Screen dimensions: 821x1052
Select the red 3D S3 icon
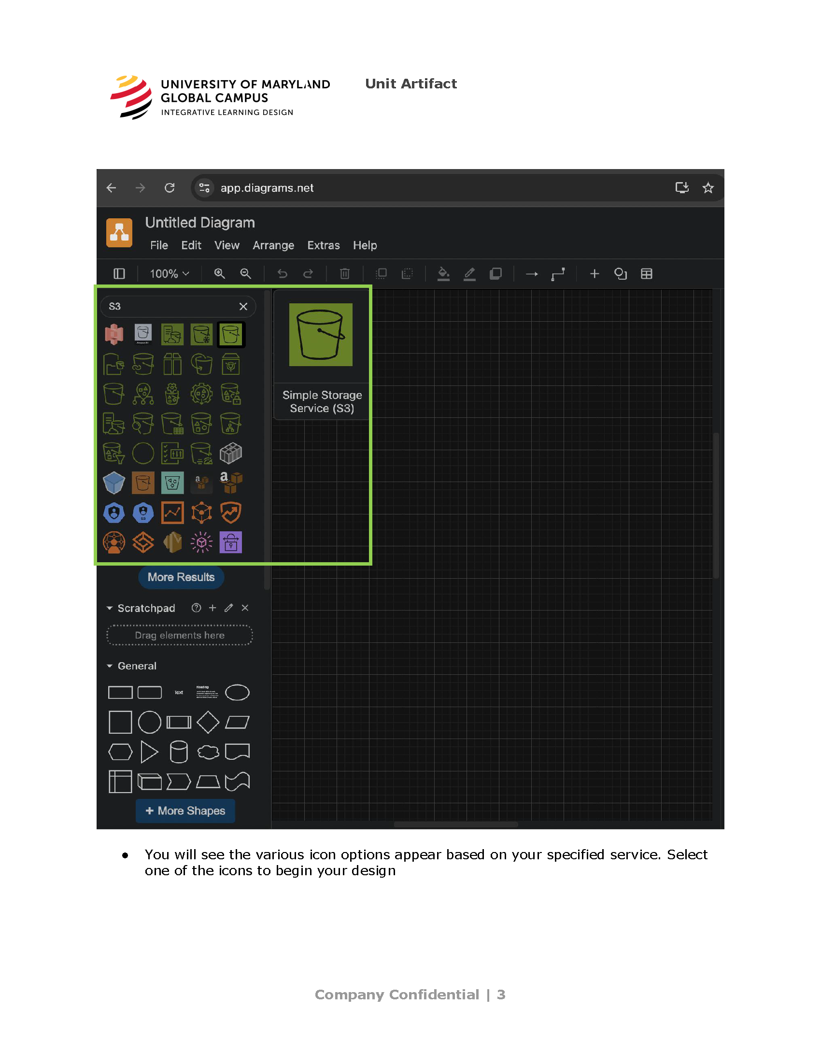(x=114, y=334)
